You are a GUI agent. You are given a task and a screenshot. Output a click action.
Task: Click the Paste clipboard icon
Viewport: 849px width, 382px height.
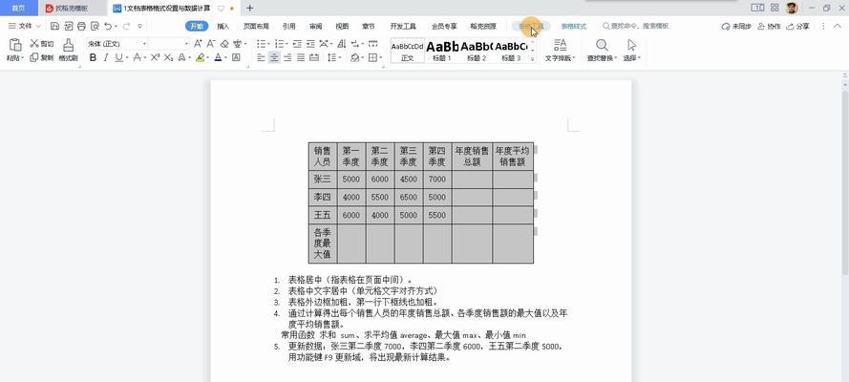(x=15, y=45)
